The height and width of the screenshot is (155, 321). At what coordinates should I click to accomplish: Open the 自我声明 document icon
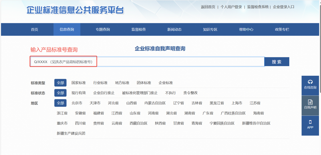tap(310, 102)
